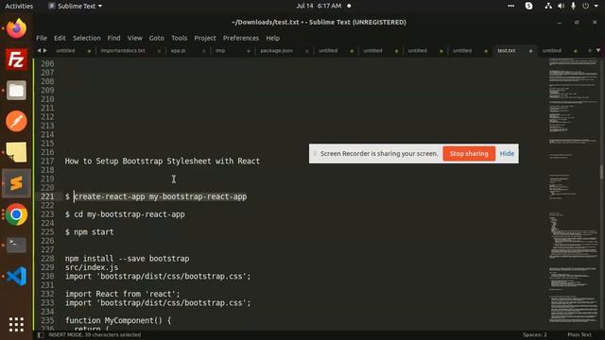Toggle the side bar status icon
Screen dimensions: 605x340
click(41, 335)
